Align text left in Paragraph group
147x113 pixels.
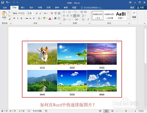point(64,16)
